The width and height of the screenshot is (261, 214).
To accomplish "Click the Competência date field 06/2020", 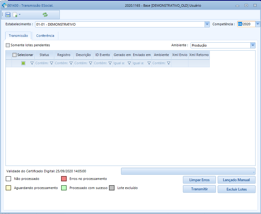I will pos(246,24).
